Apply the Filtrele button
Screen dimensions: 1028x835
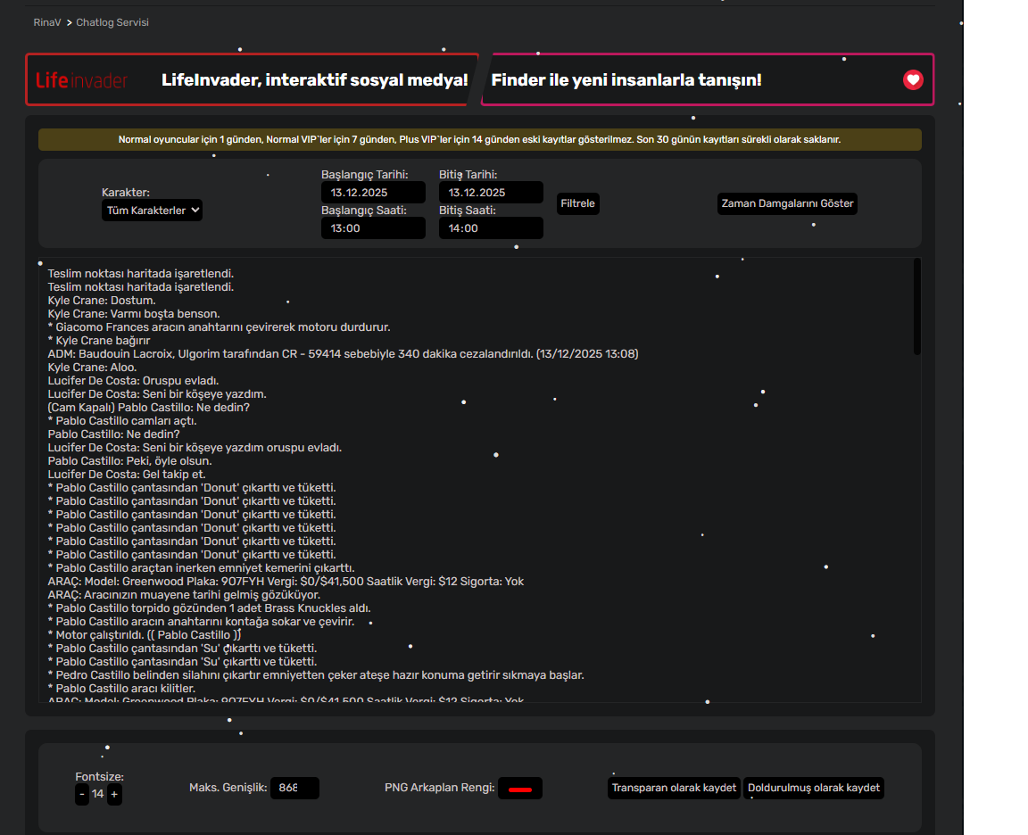pyautogui.click(x=577, y=203)
